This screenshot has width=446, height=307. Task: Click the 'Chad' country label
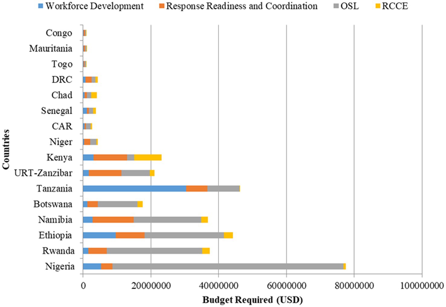(x=62, y=95)
